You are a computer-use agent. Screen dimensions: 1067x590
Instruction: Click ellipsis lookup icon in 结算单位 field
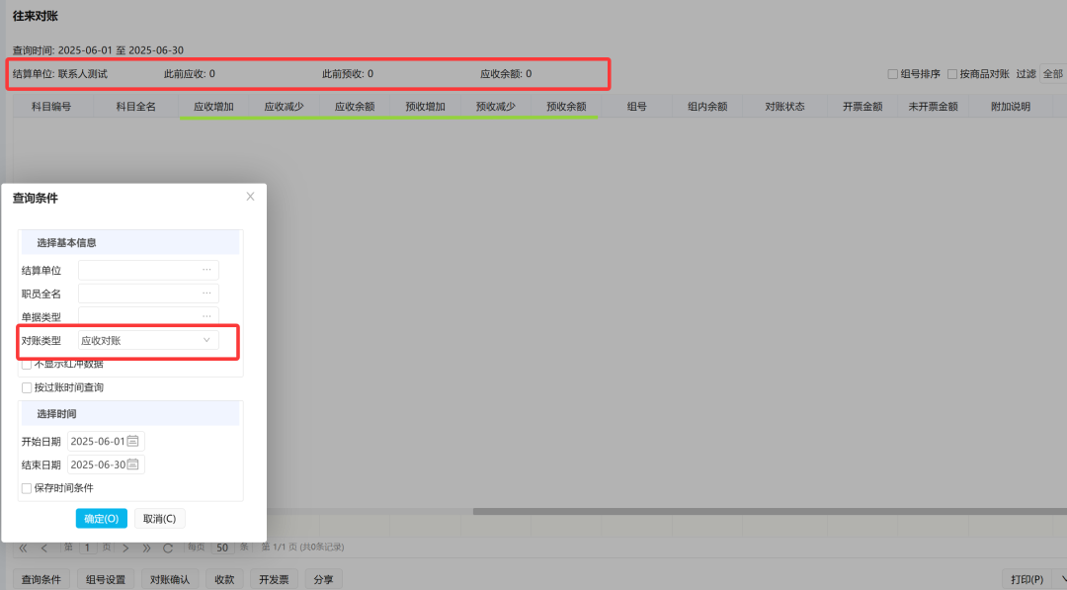click(x=206, y=270)
